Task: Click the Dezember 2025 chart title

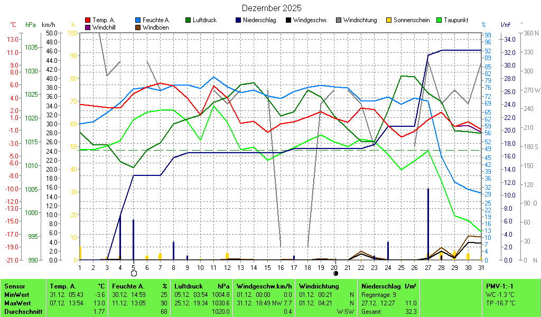Action: pos(272,8)
